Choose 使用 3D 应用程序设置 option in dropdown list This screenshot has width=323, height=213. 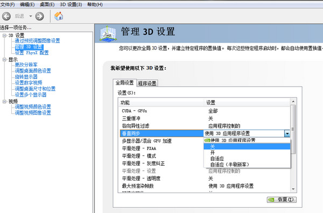[x=247, y=140]
